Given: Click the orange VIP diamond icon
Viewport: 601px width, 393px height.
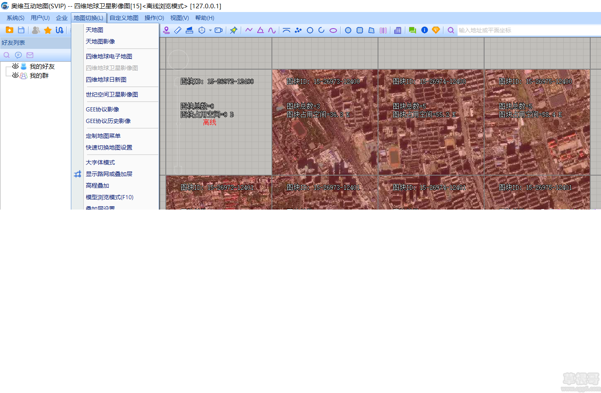Looking at the screenshot, I should coord(436,30).
